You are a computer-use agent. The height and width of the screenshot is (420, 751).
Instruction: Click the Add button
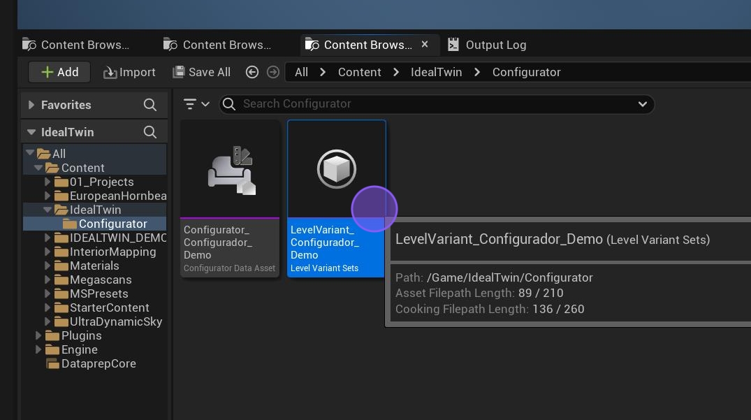pos(59,72)
